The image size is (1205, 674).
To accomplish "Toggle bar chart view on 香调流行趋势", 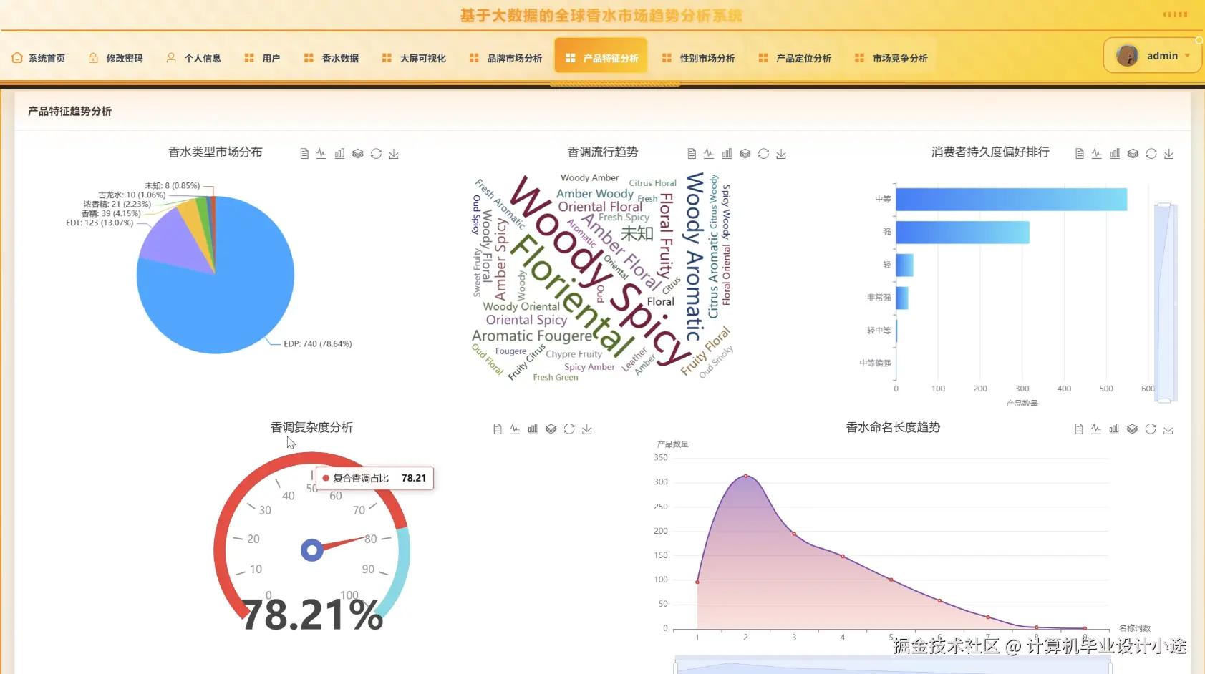I will (x=727, y=152).
